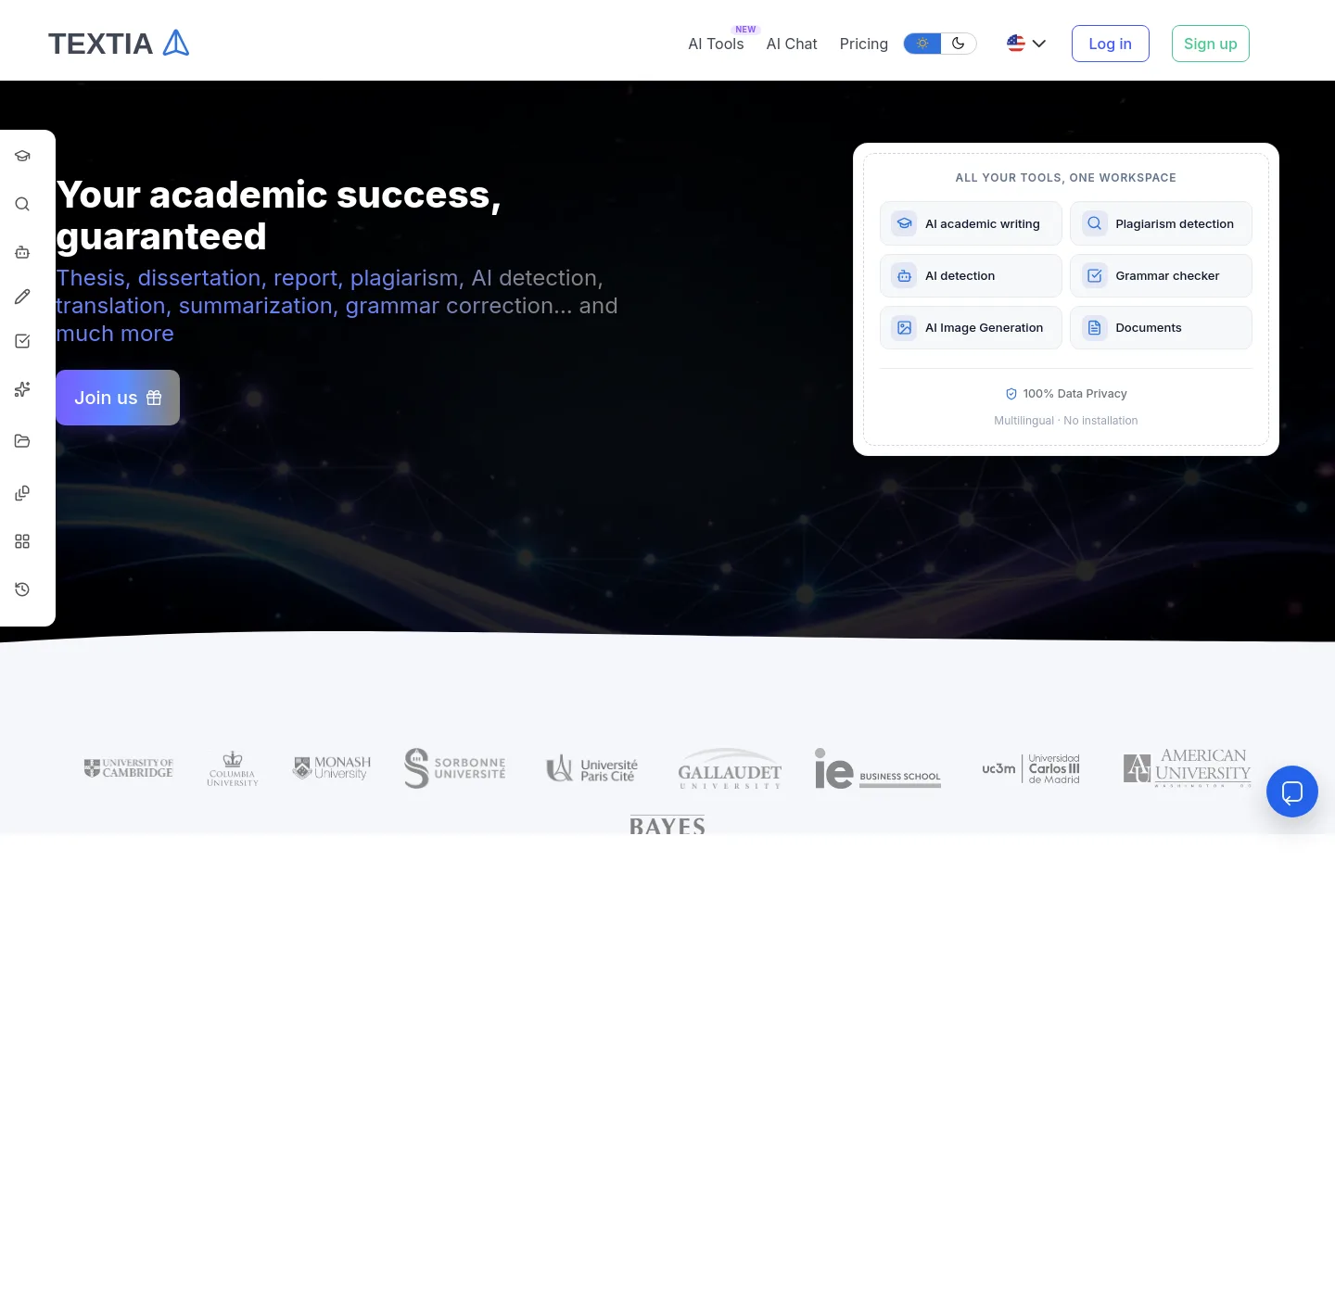Screen dimensions: 1335x1292
Task: Click the "Multilingual · No installation" text
Action: point(1066,421)
